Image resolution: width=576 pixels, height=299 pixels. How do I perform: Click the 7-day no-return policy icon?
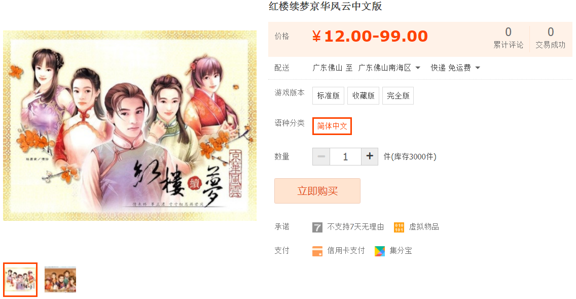pos(317,227)
